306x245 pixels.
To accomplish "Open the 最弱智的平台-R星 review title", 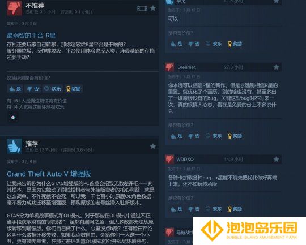I will [x=31, y=36].
